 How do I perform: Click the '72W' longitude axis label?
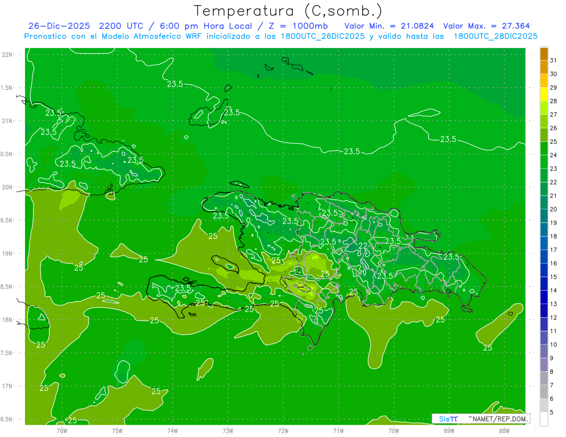283,431
